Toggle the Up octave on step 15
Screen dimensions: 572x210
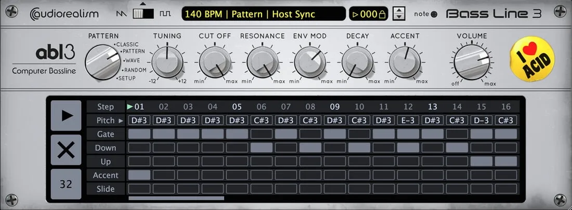click(481, 162)
